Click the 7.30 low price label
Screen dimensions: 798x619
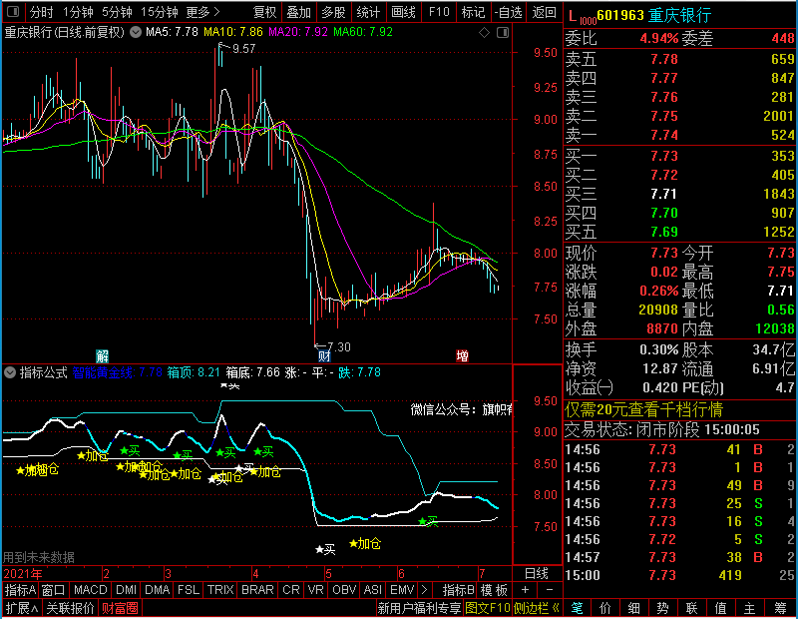[339, 347]
